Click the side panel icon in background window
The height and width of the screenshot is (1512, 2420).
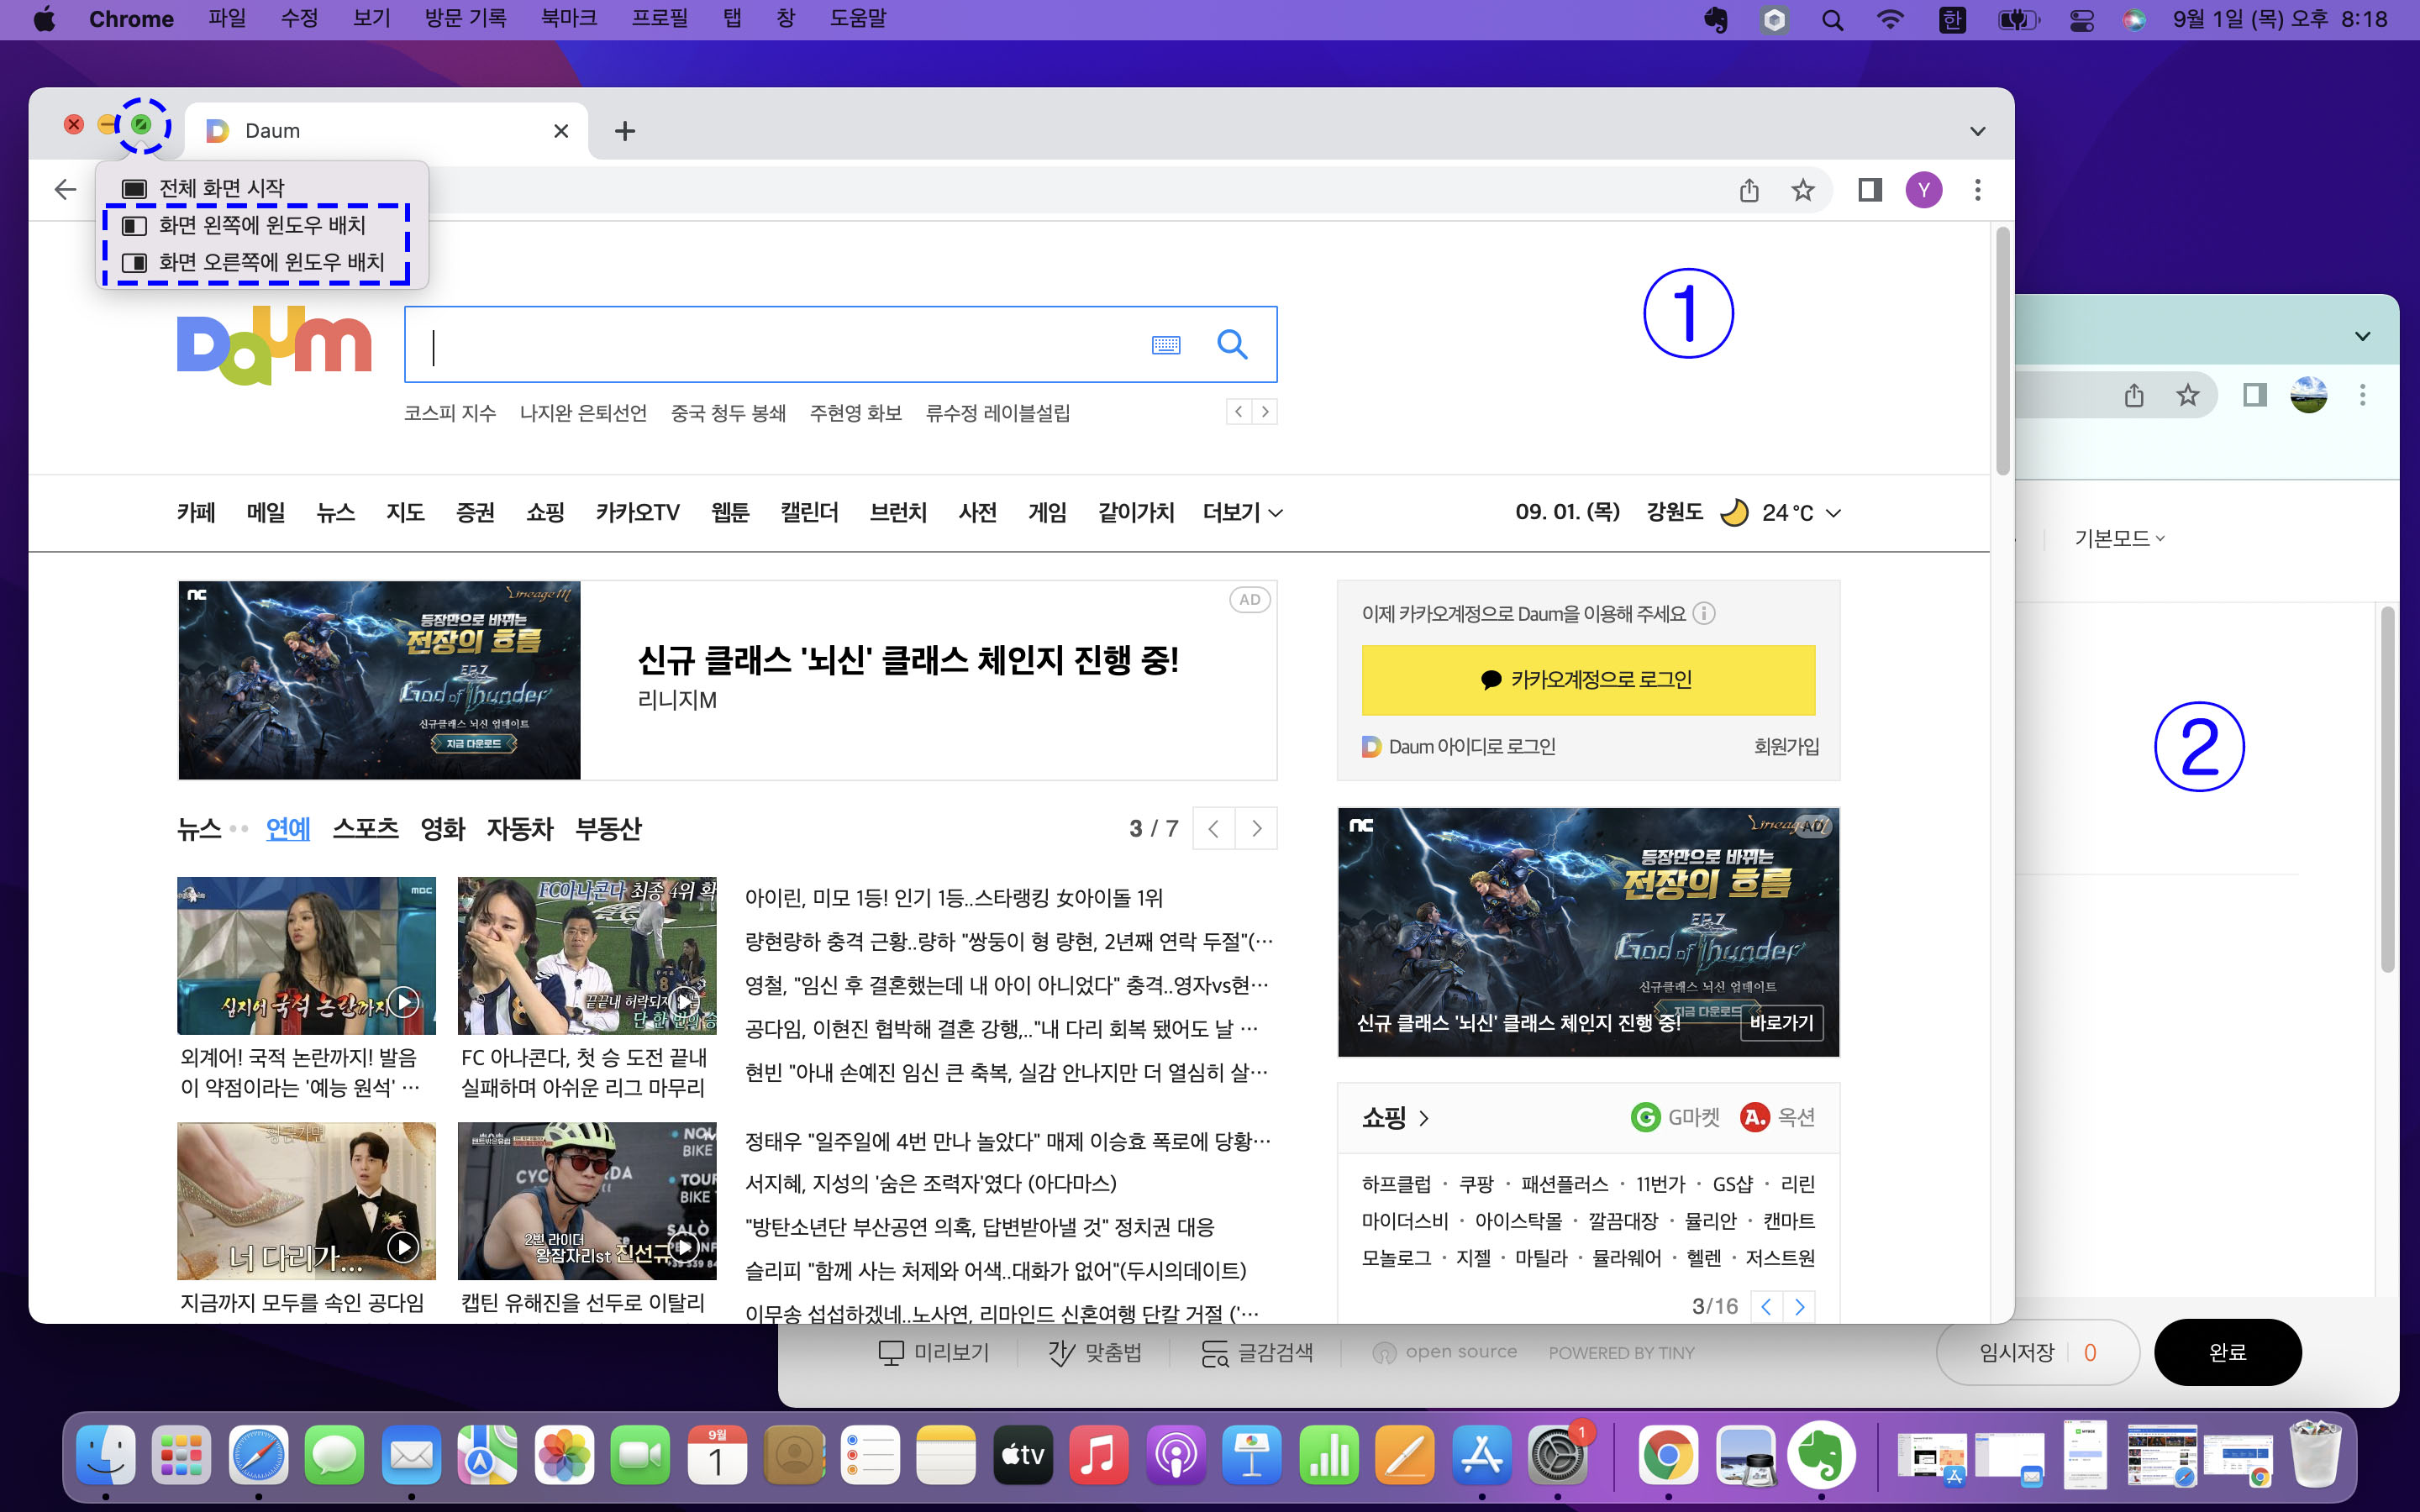(2254, 395)
